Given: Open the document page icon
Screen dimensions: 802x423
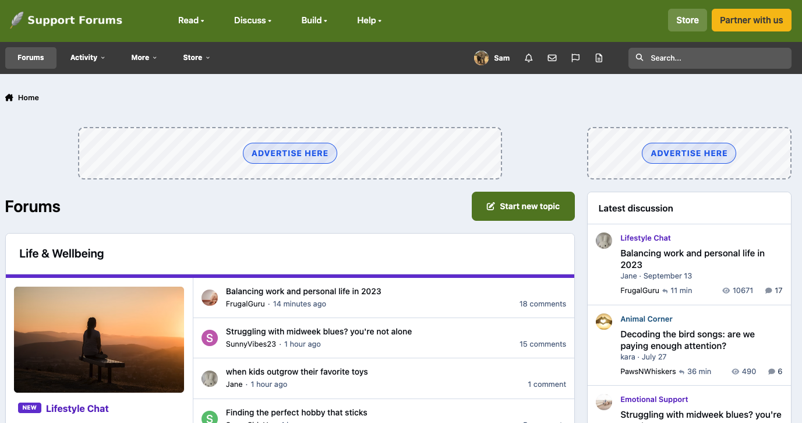Looking at the screenshot, I should tap(599, 58).
